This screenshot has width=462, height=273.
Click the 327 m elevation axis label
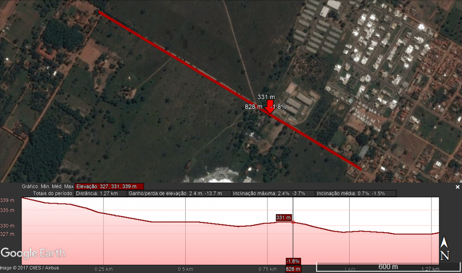point(7,234)
